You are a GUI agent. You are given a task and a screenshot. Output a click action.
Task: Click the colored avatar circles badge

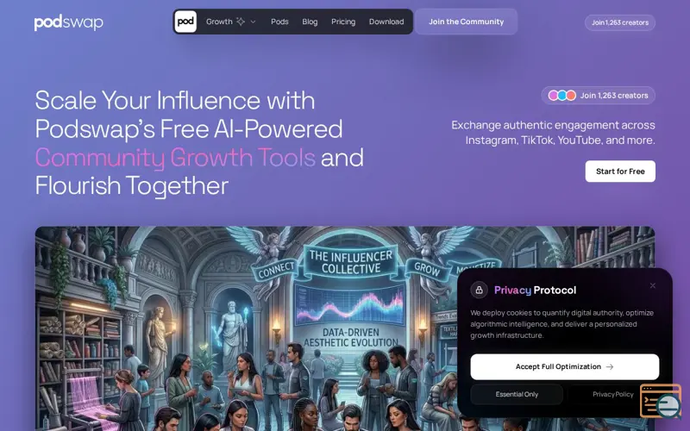tap(562, 96)
